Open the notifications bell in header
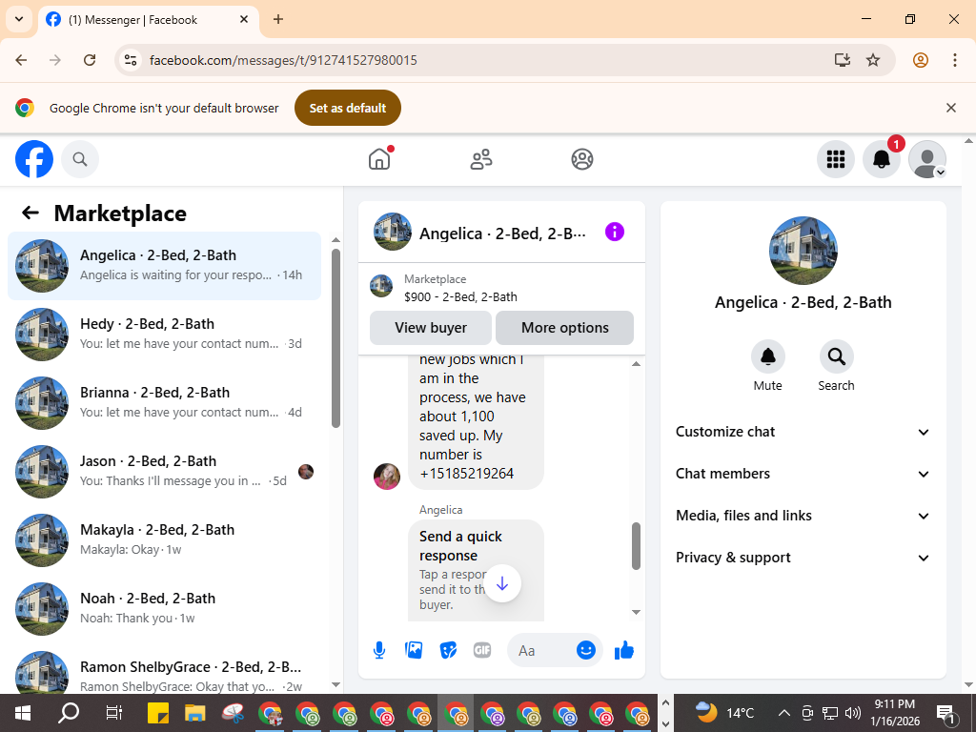Viewport: 976px width, 732px height. click(x=881, y=159)
